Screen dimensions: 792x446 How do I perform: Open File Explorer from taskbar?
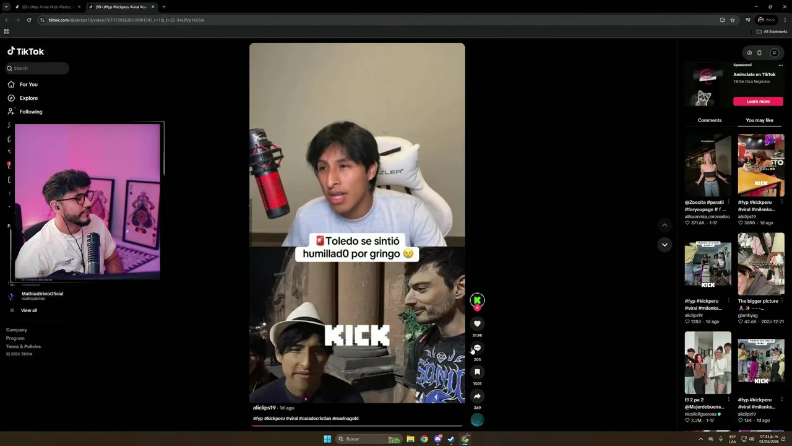pos(410,439)
